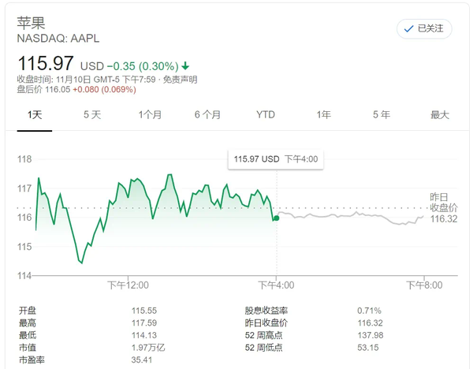Click the green down arrow icon

point(185,65)
